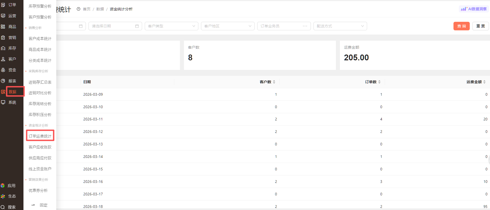Open 进销存汇总表 menu item

pyautogui.click(x=40, y=82)
